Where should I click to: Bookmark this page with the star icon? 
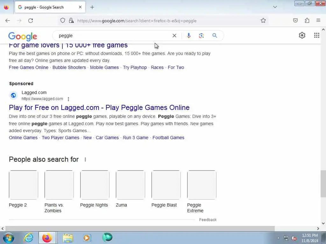pos(263,21)
